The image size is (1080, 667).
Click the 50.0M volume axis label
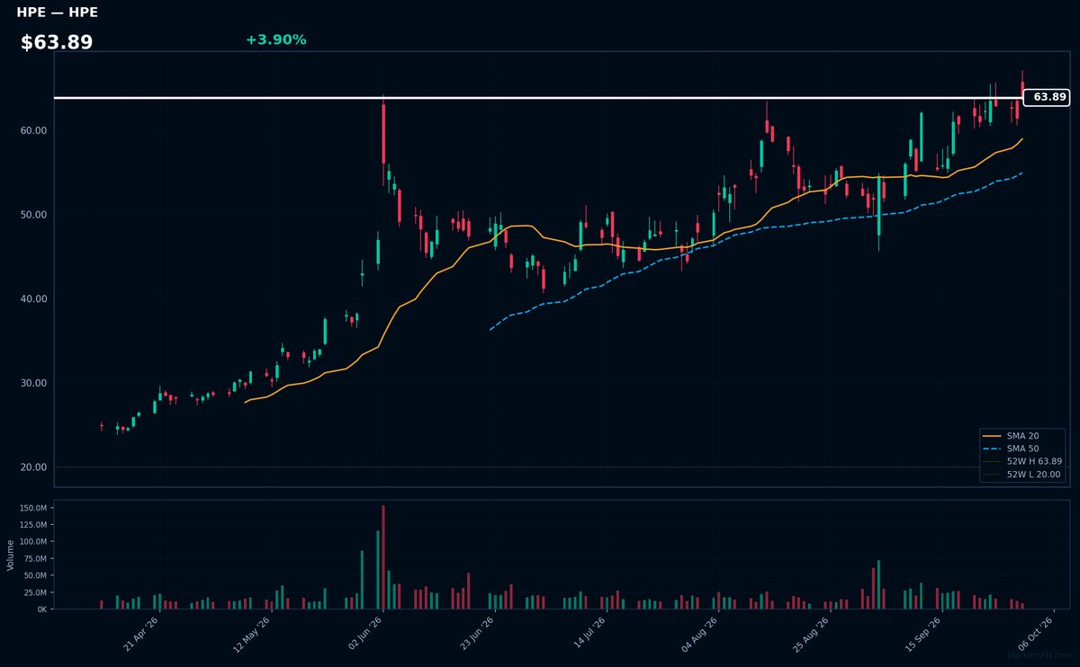coord(35,575)
